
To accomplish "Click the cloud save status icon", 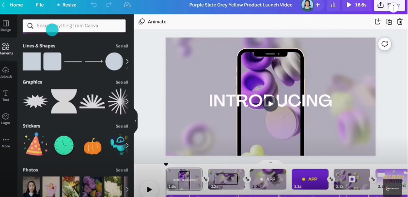I will pyautogui.click(x=127, y=5).
